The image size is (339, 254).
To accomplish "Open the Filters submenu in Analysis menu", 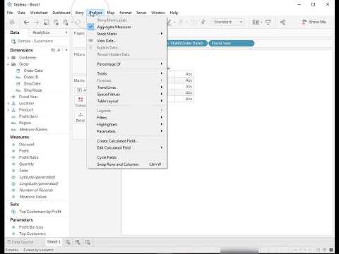I will 127,117.
